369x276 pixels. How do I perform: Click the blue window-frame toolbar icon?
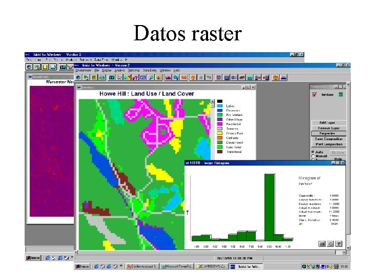[x=143, y=78]
